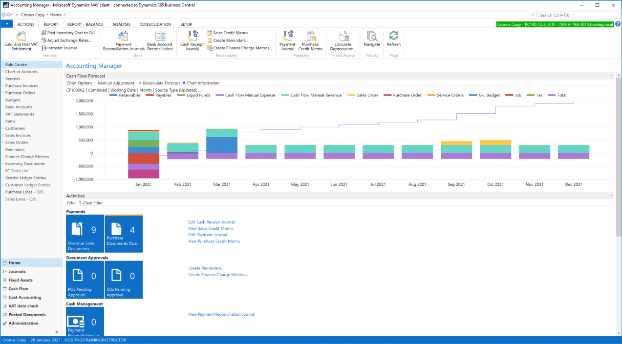Click Create Finance Charge Memos in ribbon
Viewport: 622px width, 344px height.
click(239, 48)
